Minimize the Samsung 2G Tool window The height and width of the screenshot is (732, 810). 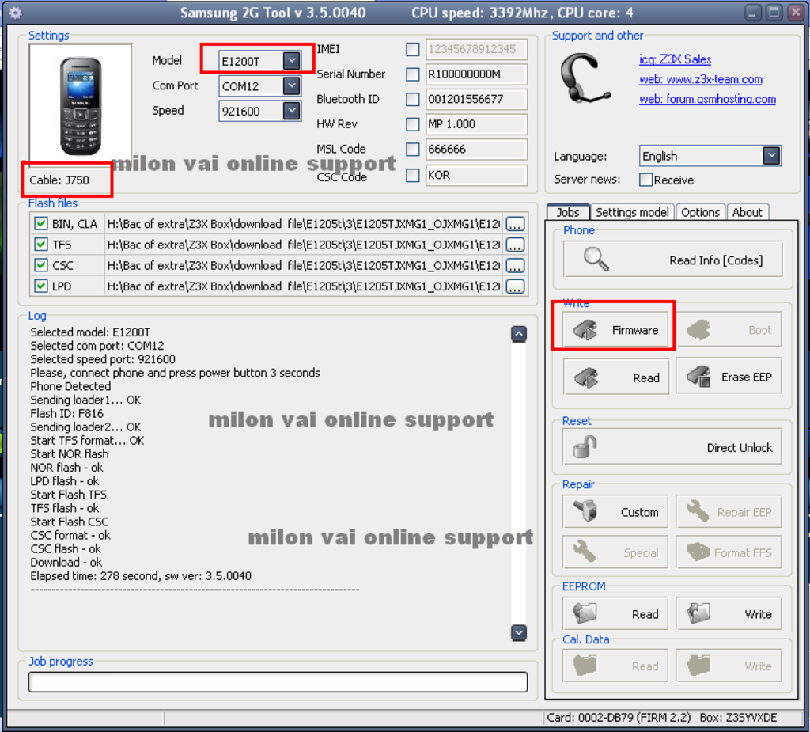754,13
